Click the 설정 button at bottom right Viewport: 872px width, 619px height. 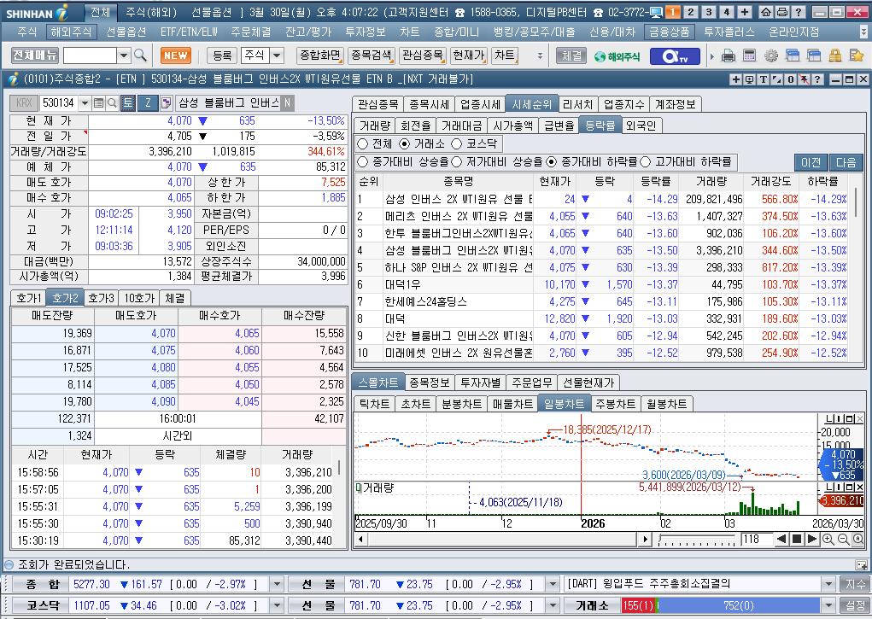point(856,605)
